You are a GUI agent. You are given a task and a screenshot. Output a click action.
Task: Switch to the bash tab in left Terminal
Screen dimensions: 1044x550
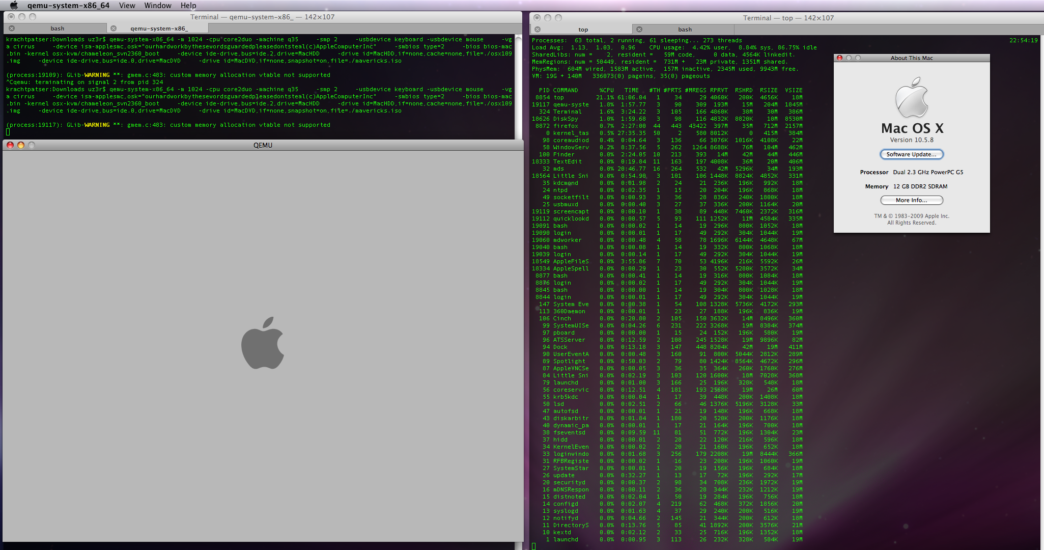(57, 29)
